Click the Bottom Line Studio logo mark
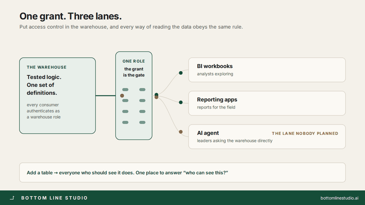365x205 pixels. (x=12, y=198)
